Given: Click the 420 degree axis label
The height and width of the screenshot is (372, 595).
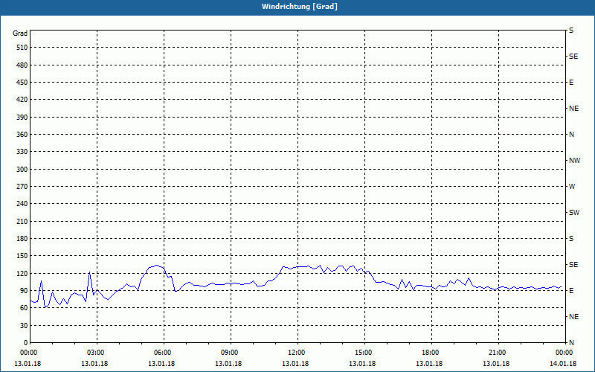Looking at the screenshot, I should (x=22, y=100).
